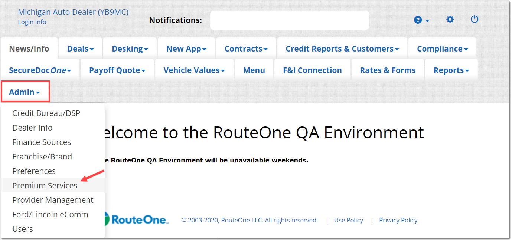The image size is (512, 241).
Task: Click inside the Notifications field
Action: (290, 20)
